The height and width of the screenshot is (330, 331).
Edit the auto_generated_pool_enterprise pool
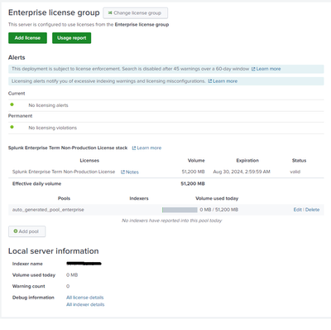click(x=298, y=210)
